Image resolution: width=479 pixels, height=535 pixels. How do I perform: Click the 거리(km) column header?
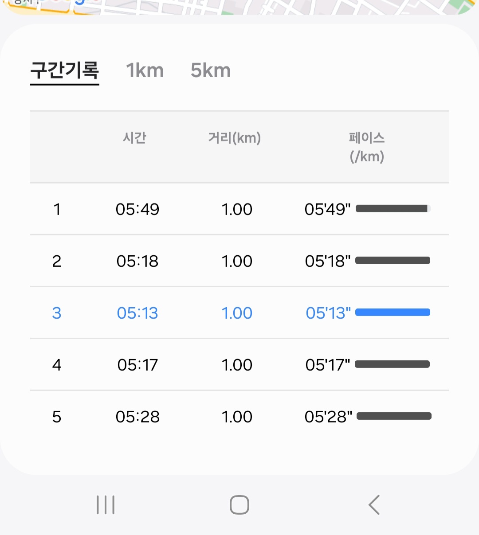point(235,138)
